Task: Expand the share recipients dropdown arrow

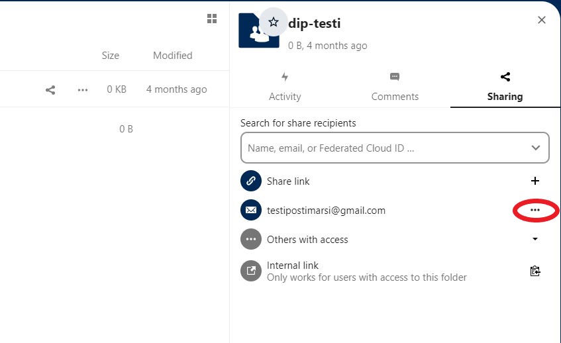Action: (x=536, y=148)
